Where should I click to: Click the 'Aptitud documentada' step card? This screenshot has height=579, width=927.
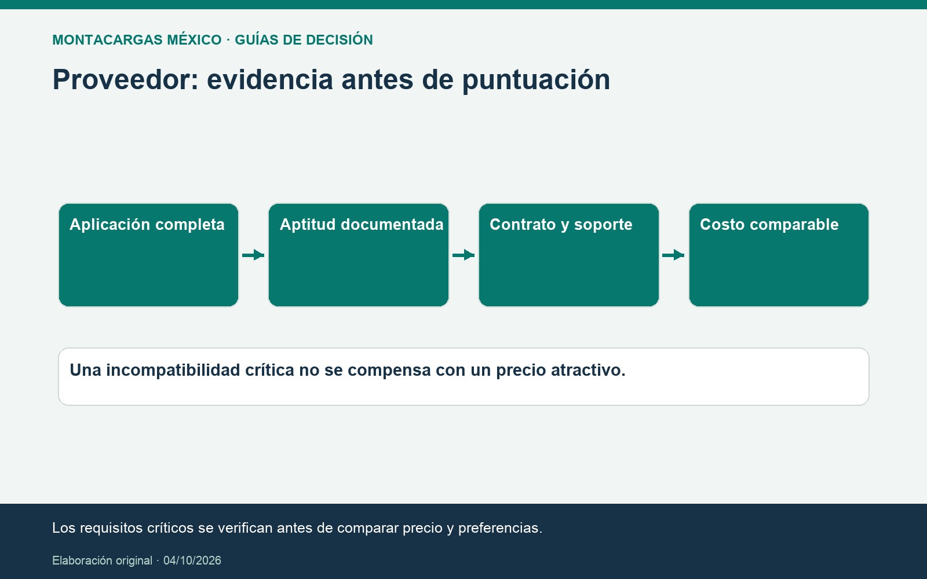[359, 255]
